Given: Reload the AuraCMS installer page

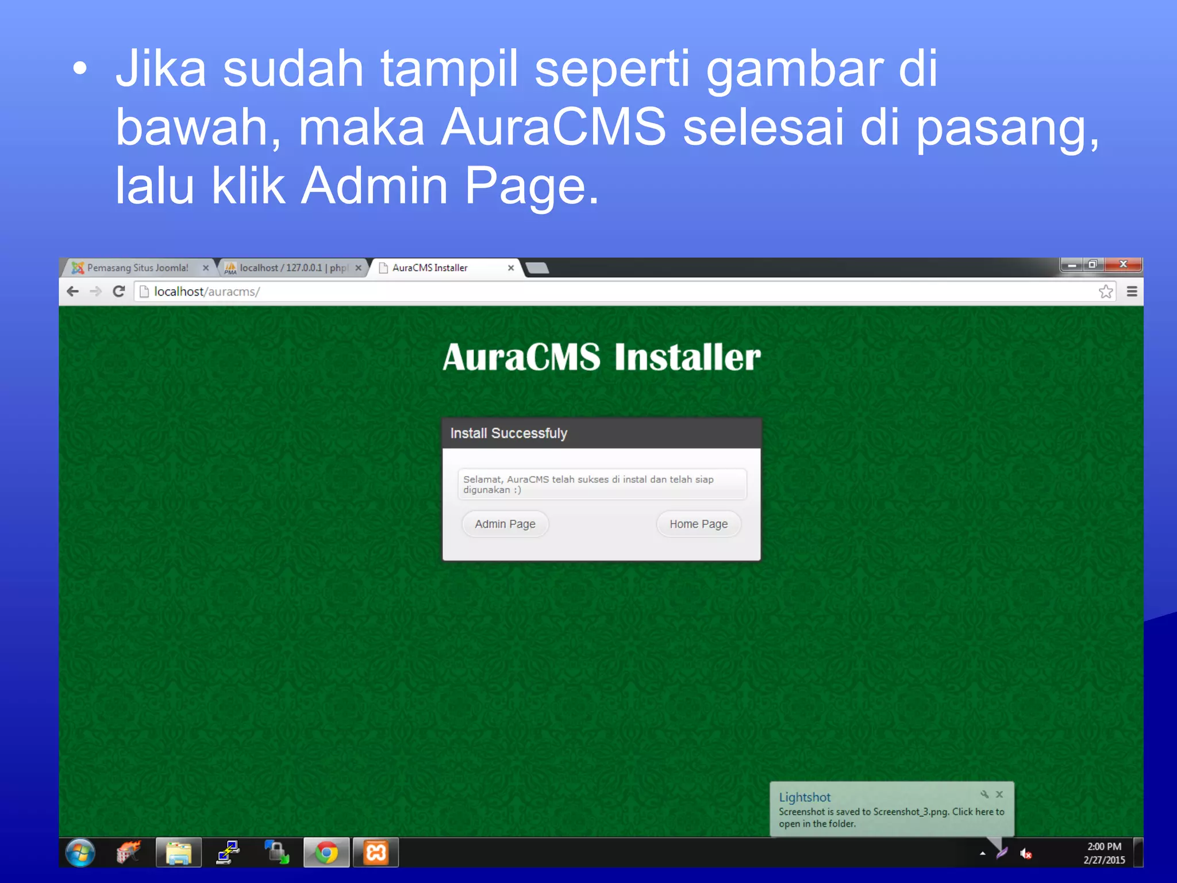Looking at the screenshot, I should pos(119,291).
